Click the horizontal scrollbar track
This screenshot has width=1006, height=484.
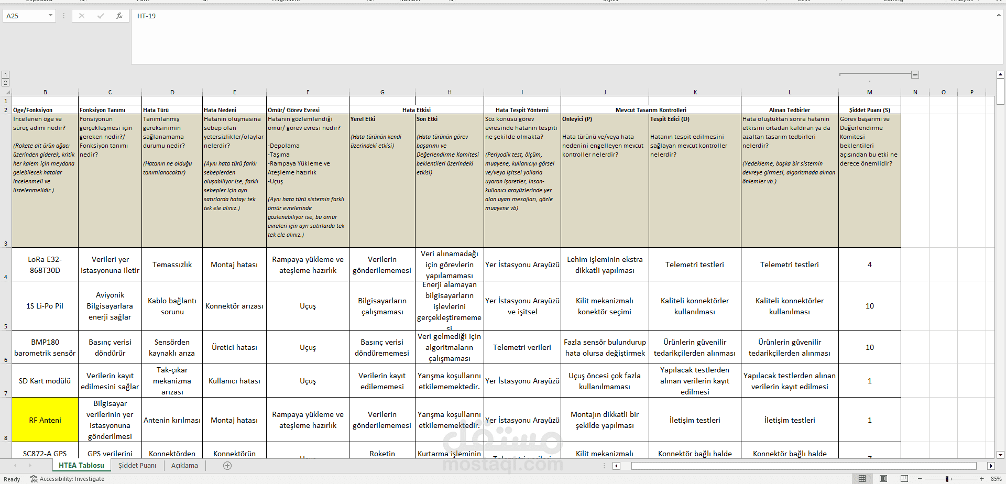click(804, 466)
